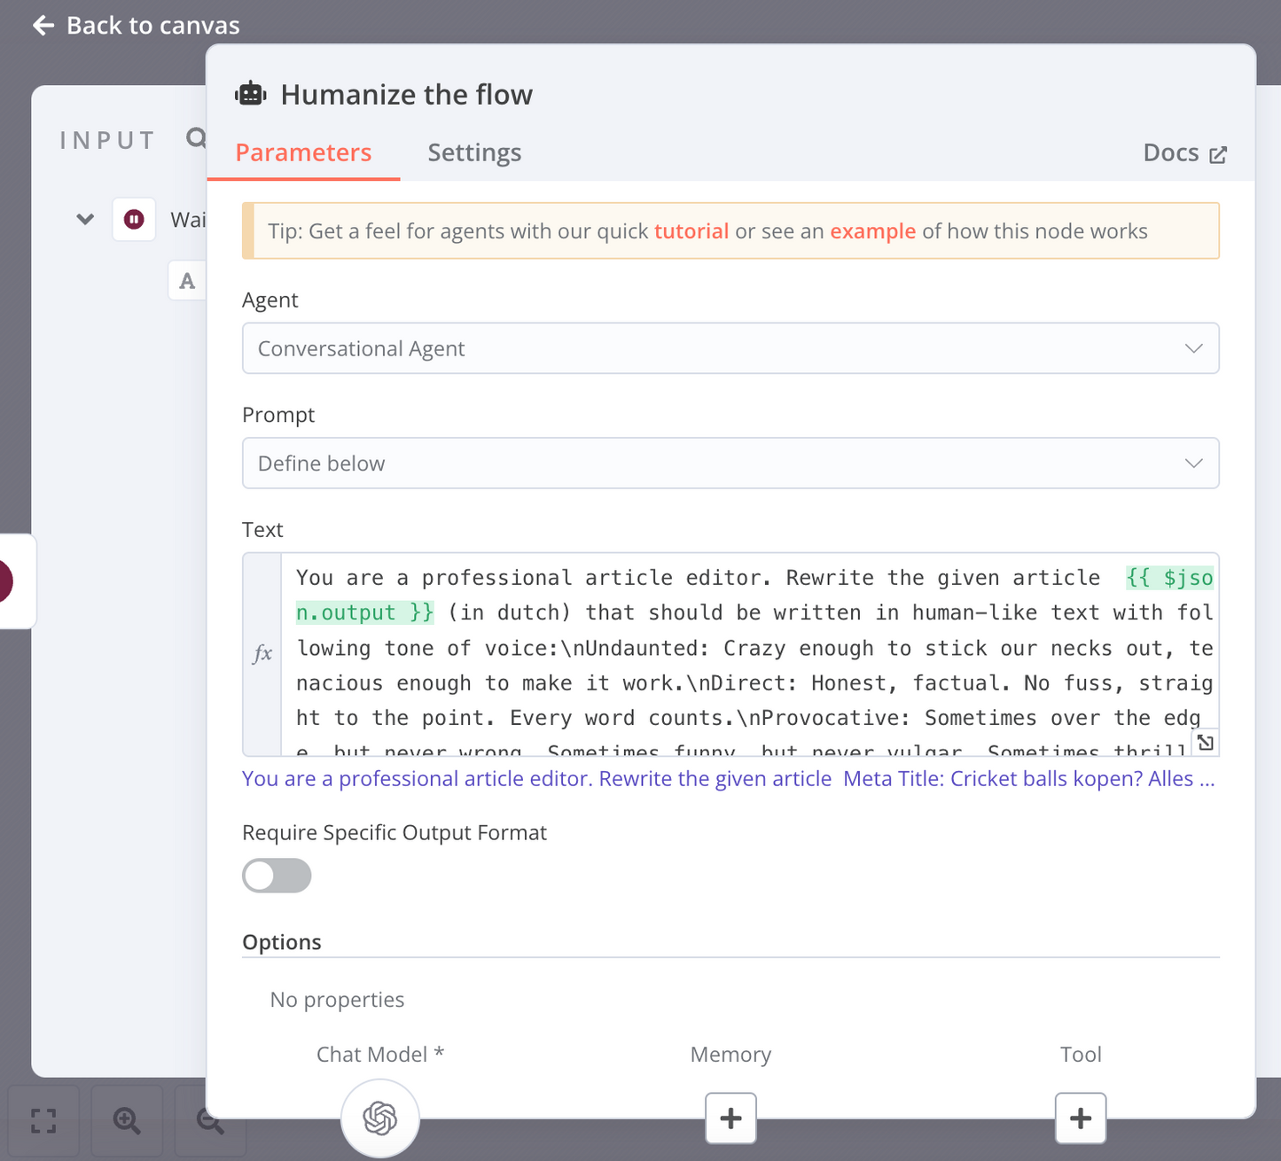Click the robot agent node icon
Screen dimensions: 1281x1161
point(251,93)
